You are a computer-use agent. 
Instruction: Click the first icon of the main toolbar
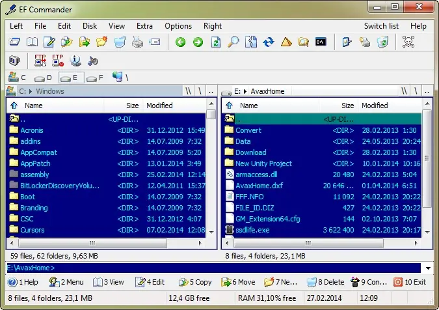14,42
